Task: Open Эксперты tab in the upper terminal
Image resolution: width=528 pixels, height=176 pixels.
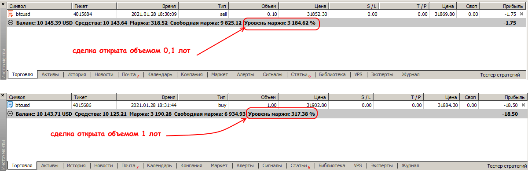Action: [x=382, y=75]
